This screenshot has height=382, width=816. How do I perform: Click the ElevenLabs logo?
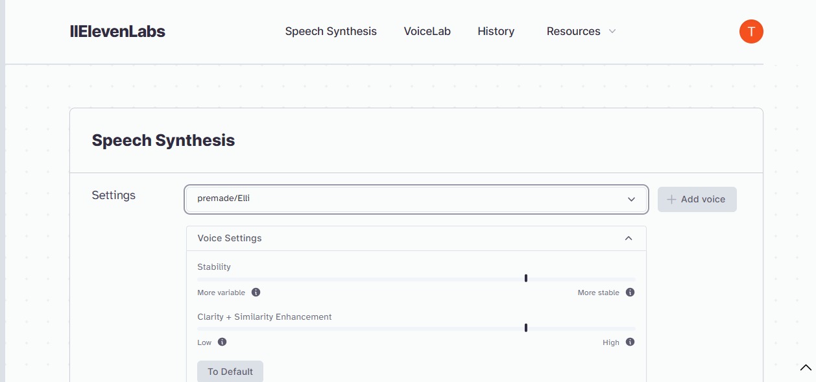click(x=117, y=31)
